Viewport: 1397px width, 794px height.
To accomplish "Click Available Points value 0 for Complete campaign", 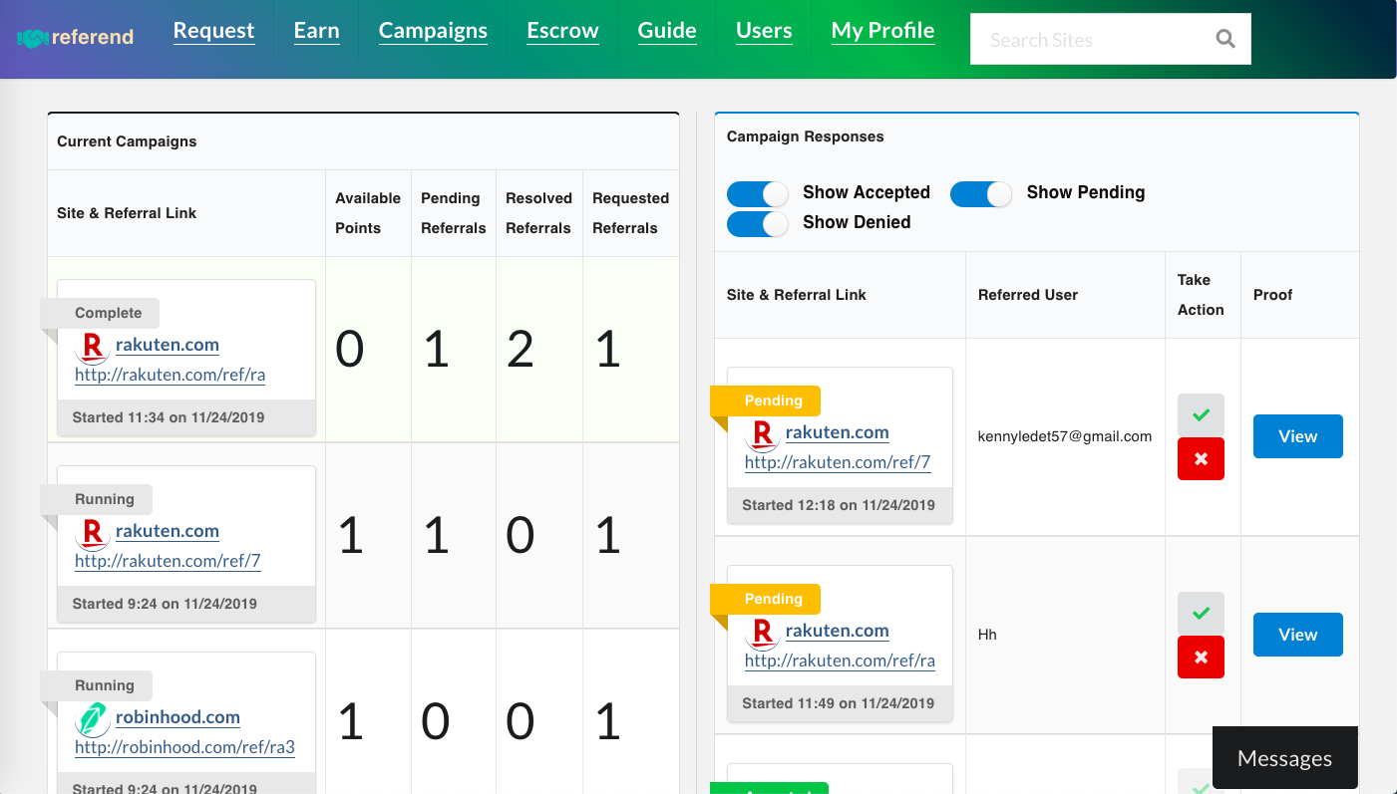I will 350,350.
